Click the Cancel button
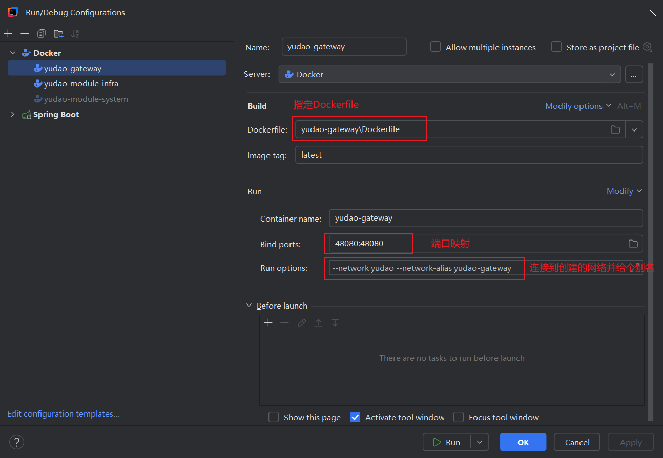Image resolution: width=663 pixels, height=458 pixels. coord(577,442)
